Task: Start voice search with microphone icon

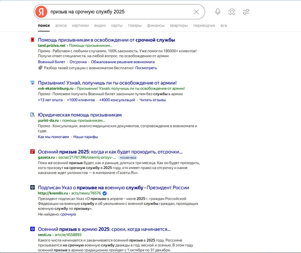Action: [218, 12]
